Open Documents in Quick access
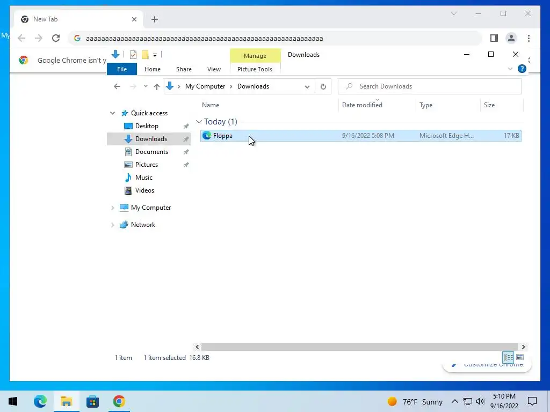 pos(151,152)
